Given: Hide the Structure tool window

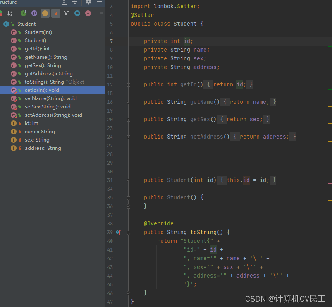Looking at the screenshot, I should (x=99, y=2).
